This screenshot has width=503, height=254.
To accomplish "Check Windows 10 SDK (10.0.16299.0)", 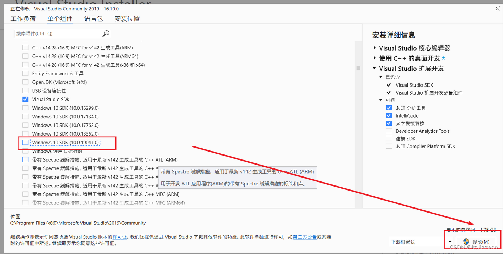I will coord(25,108).
